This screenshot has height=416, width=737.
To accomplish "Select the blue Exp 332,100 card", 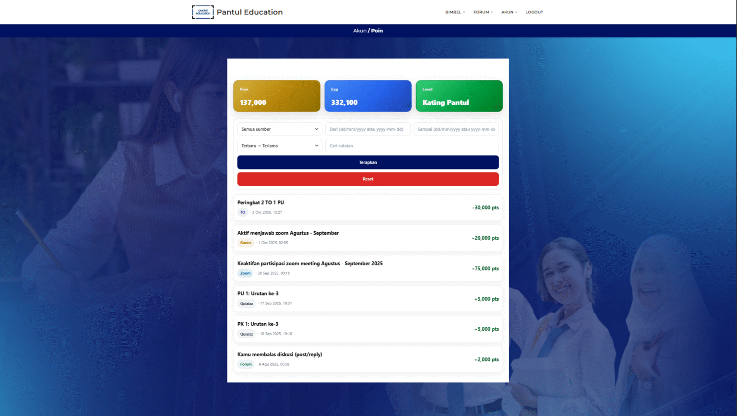I will click(368, 96).
